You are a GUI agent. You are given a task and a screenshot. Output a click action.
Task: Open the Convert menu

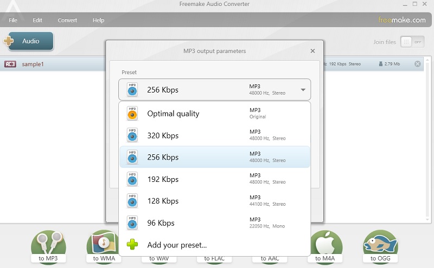[x=68, y=20]
